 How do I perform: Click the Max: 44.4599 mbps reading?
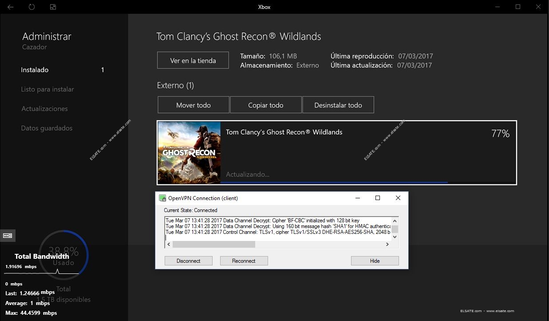point(31,313)
